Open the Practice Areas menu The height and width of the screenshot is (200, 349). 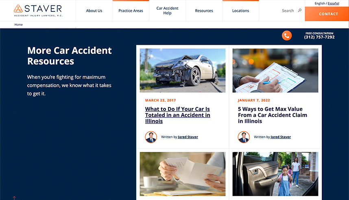point(131,11)
